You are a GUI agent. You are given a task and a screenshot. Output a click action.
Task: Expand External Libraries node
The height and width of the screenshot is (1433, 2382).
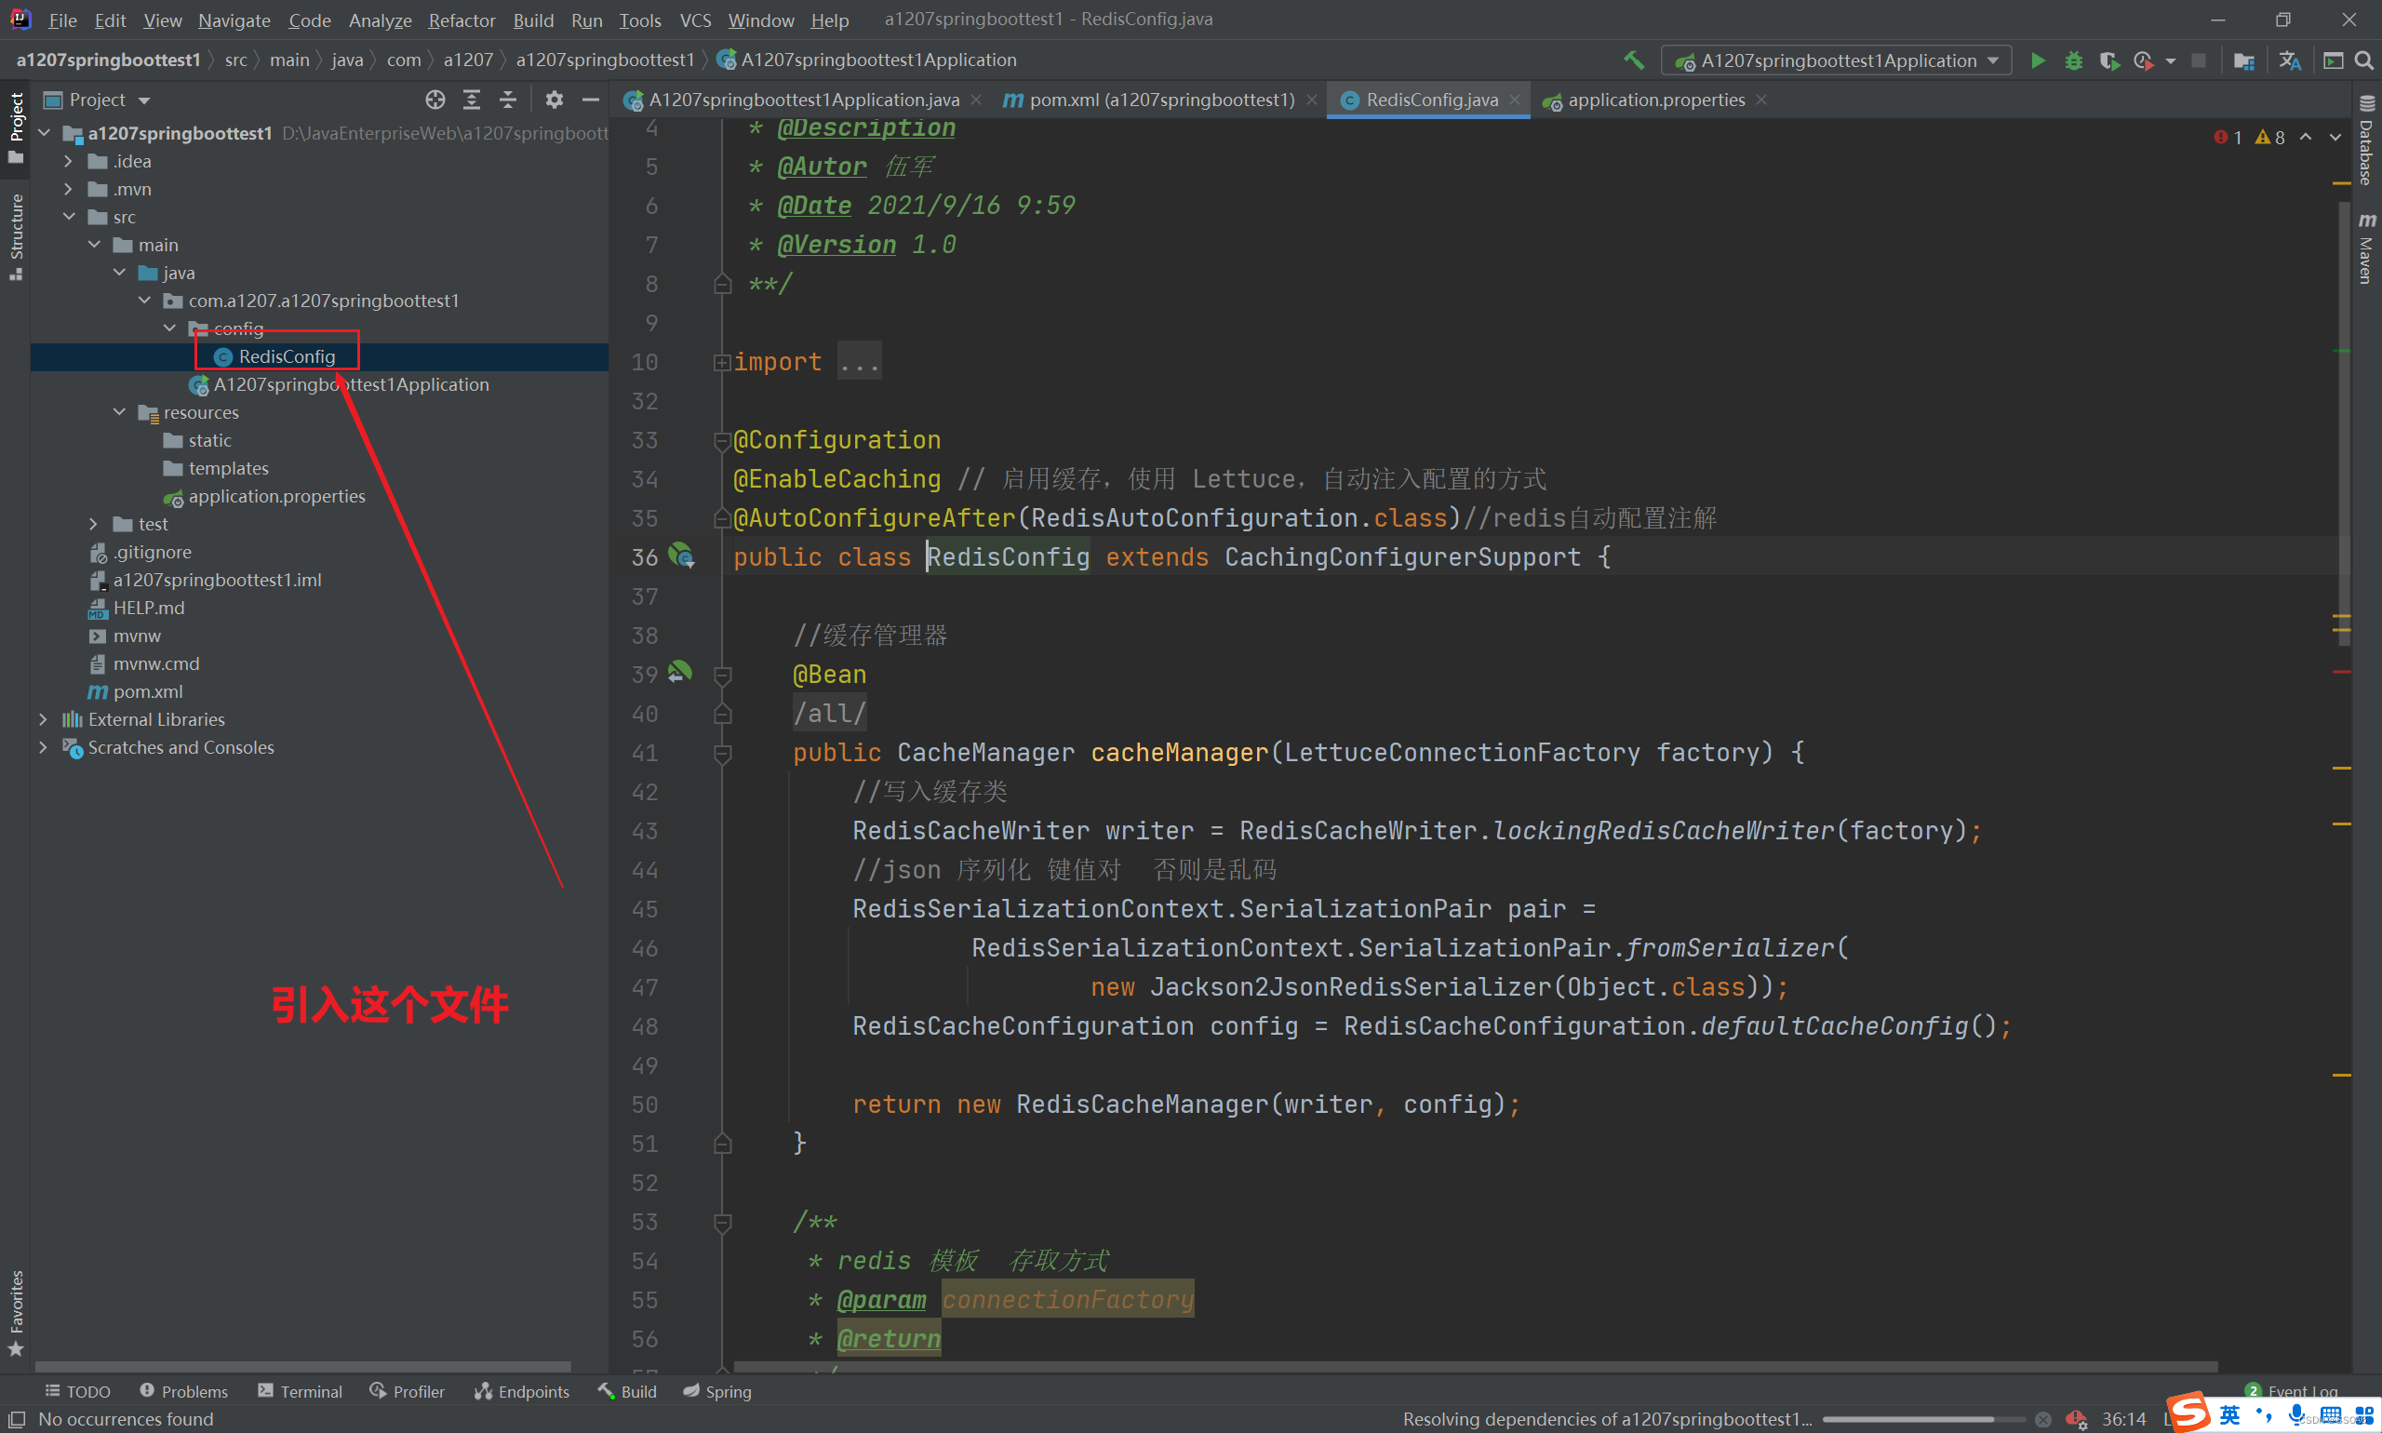44,719
